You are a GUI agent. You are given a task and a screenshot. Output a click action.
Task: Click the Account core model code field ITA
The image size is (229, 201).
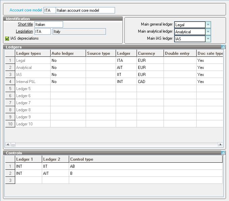click(50, 10)
